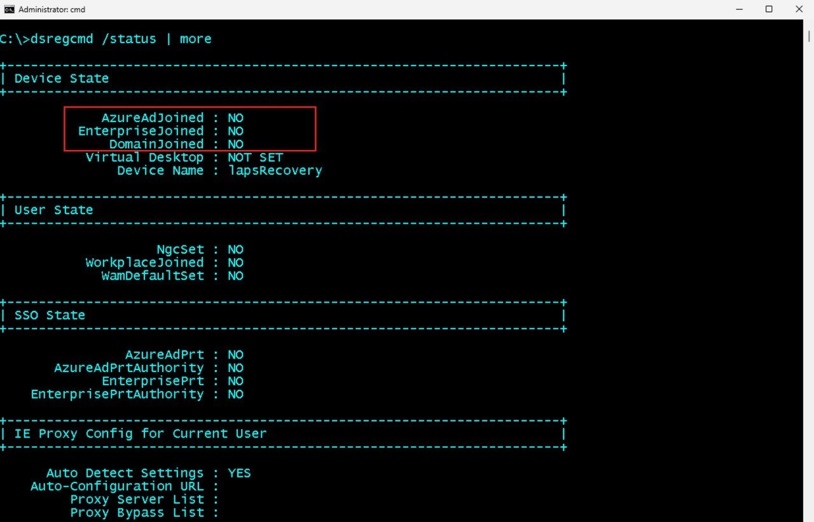Minimize the Administrator cmd window
Viewport: 814px width, 522px height.
[x=740, y=10]
